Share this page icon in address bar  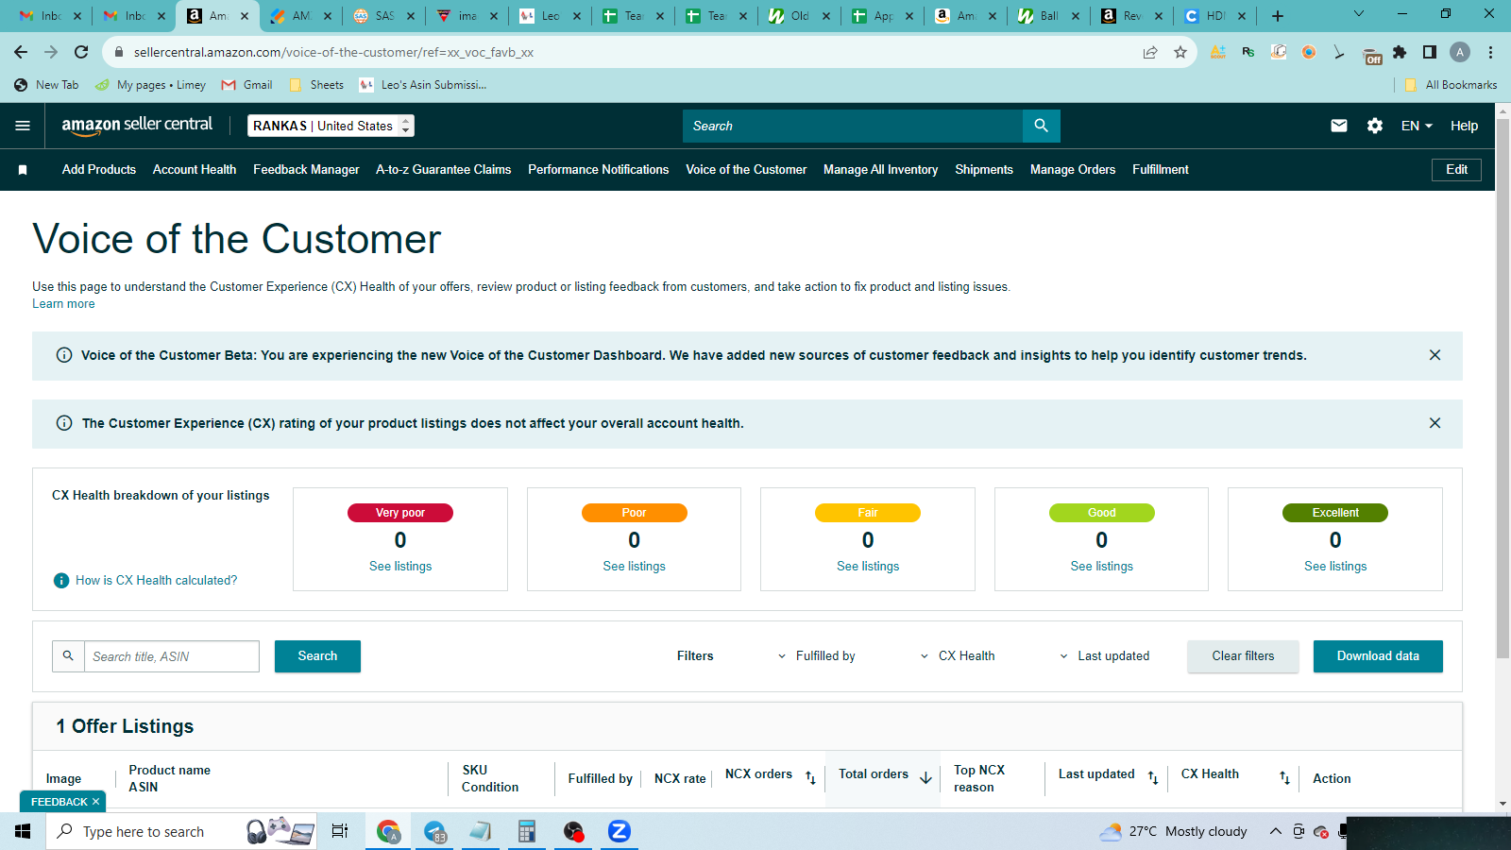pyautogui.click(x=1150, y=52)
